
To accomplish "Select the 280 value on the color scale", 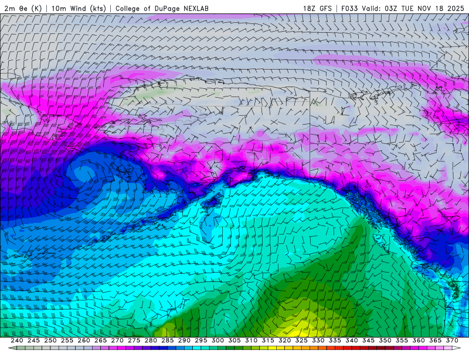I will pyautogui.click(x=151, y=340).
